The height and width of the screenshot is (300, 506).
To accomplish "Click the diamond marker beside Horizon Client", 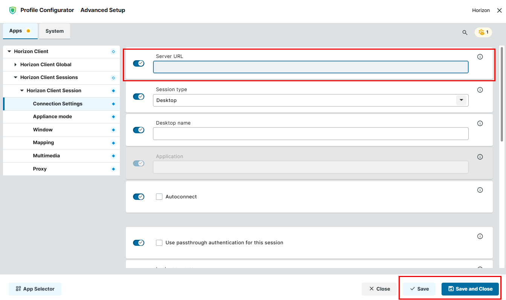I will [113, 52].
